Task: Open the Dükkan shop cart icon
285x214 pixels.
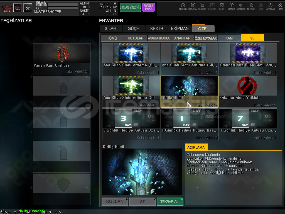Action: [x=202, y=7]
